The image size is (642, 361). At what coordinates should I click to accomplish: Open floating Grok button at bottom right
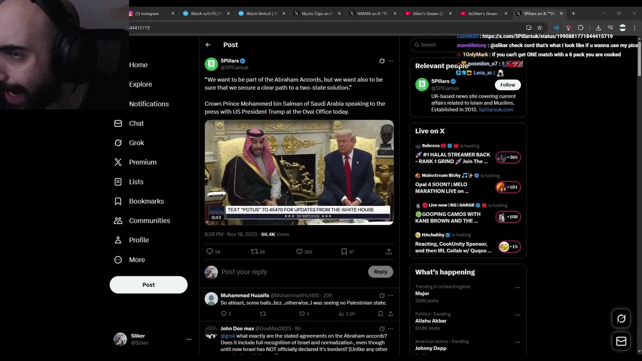point(621,318)
